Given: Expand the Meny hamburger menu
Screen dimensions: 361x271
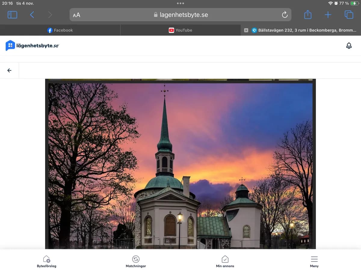Looking at the screenshot, I should (x=314, y=261).
